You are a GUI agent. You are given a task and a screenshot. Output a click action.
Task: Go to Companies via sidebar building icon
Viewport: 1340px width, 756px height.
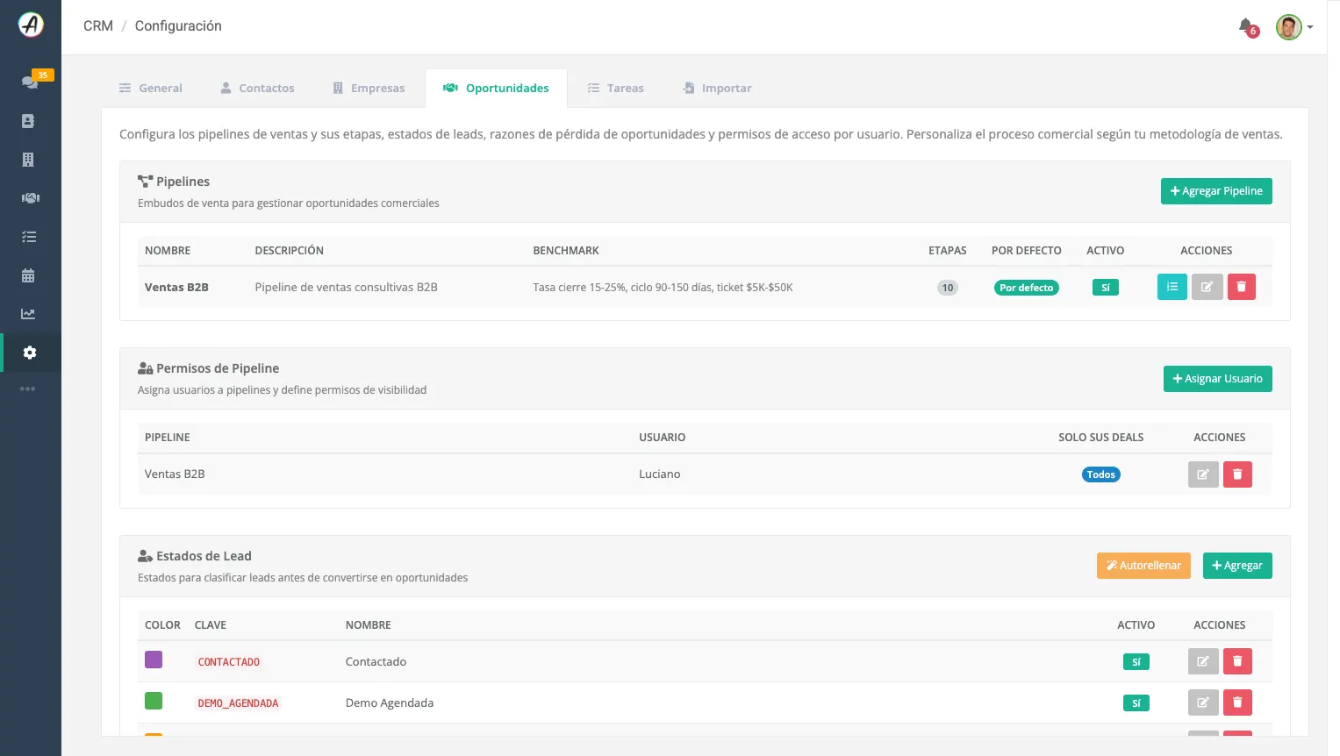[x=28, y=160]
